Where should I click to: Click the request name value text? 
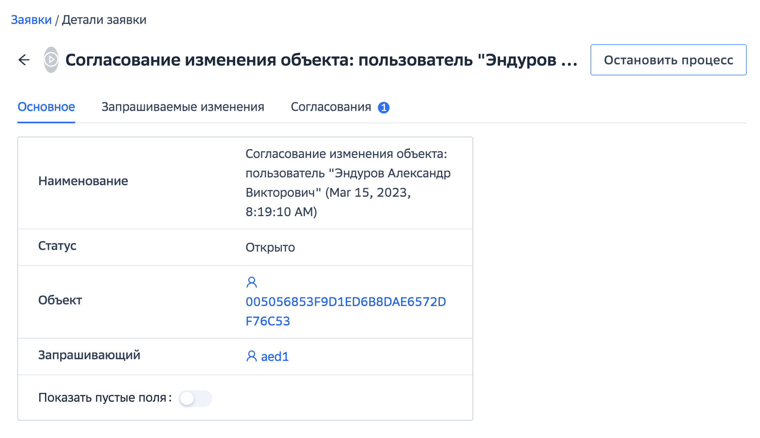click(347, 183)
